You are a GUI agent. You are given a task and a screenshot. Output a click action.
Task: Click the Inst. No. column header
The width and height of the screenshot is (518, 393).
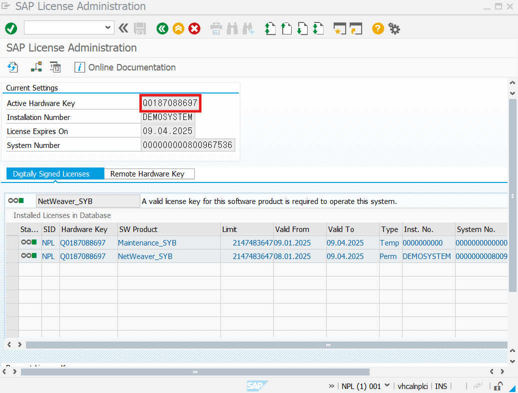(429, 229)
